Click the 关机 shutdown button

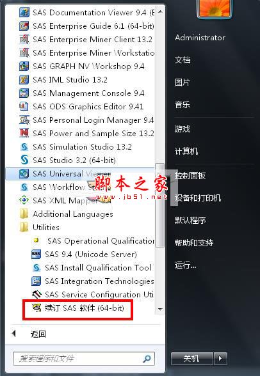[x=192, y=359]
